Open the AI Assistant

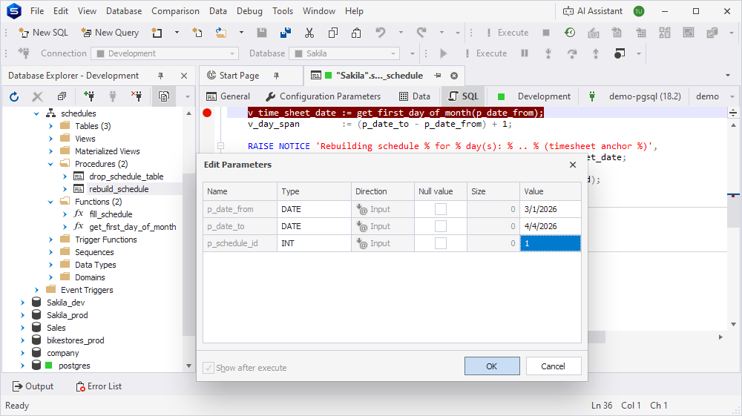pyautogui.click(x=592, y=11)
